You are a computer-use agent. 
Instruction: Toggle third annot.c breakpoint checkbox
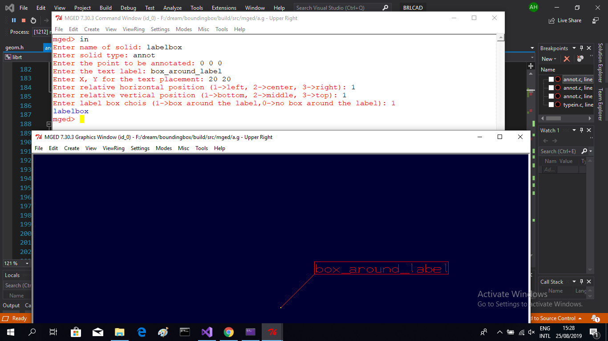[551, 96]
